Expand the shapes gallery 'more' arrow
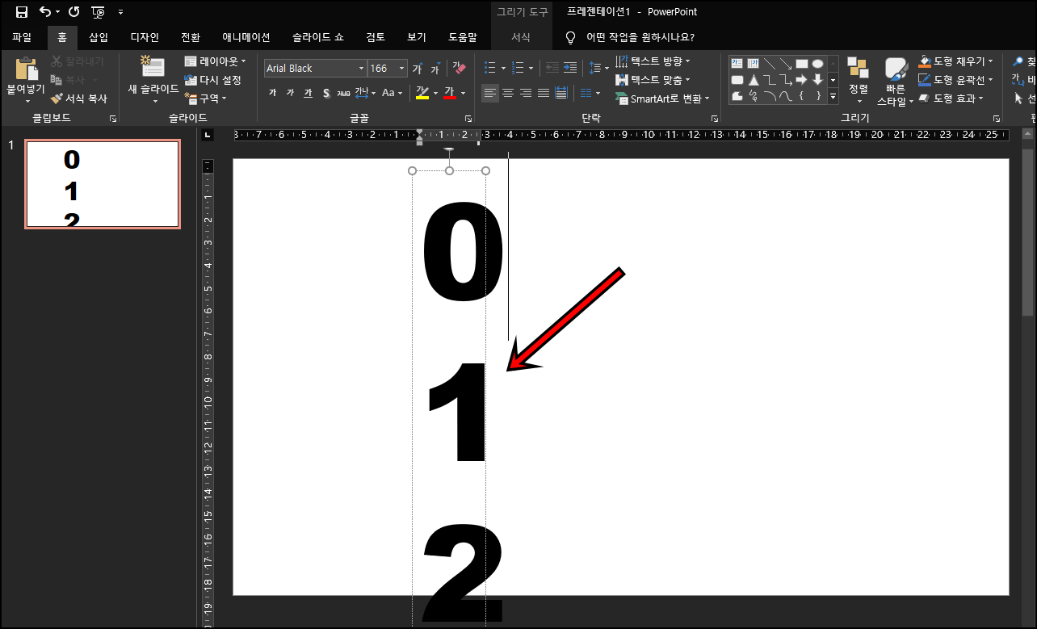This screenshot has height=629, width=1037. (x=833, y=97)
